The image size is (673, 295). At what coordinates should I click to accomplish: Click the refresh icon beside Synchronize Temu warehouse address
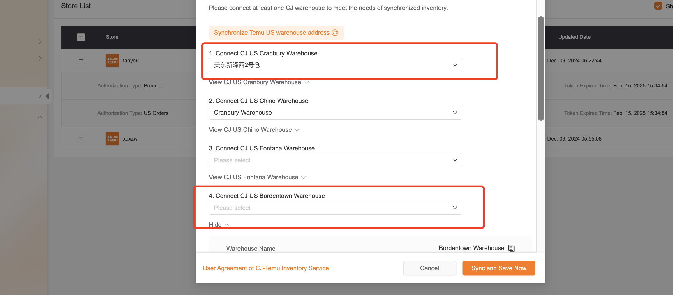[x=335, y=33]
